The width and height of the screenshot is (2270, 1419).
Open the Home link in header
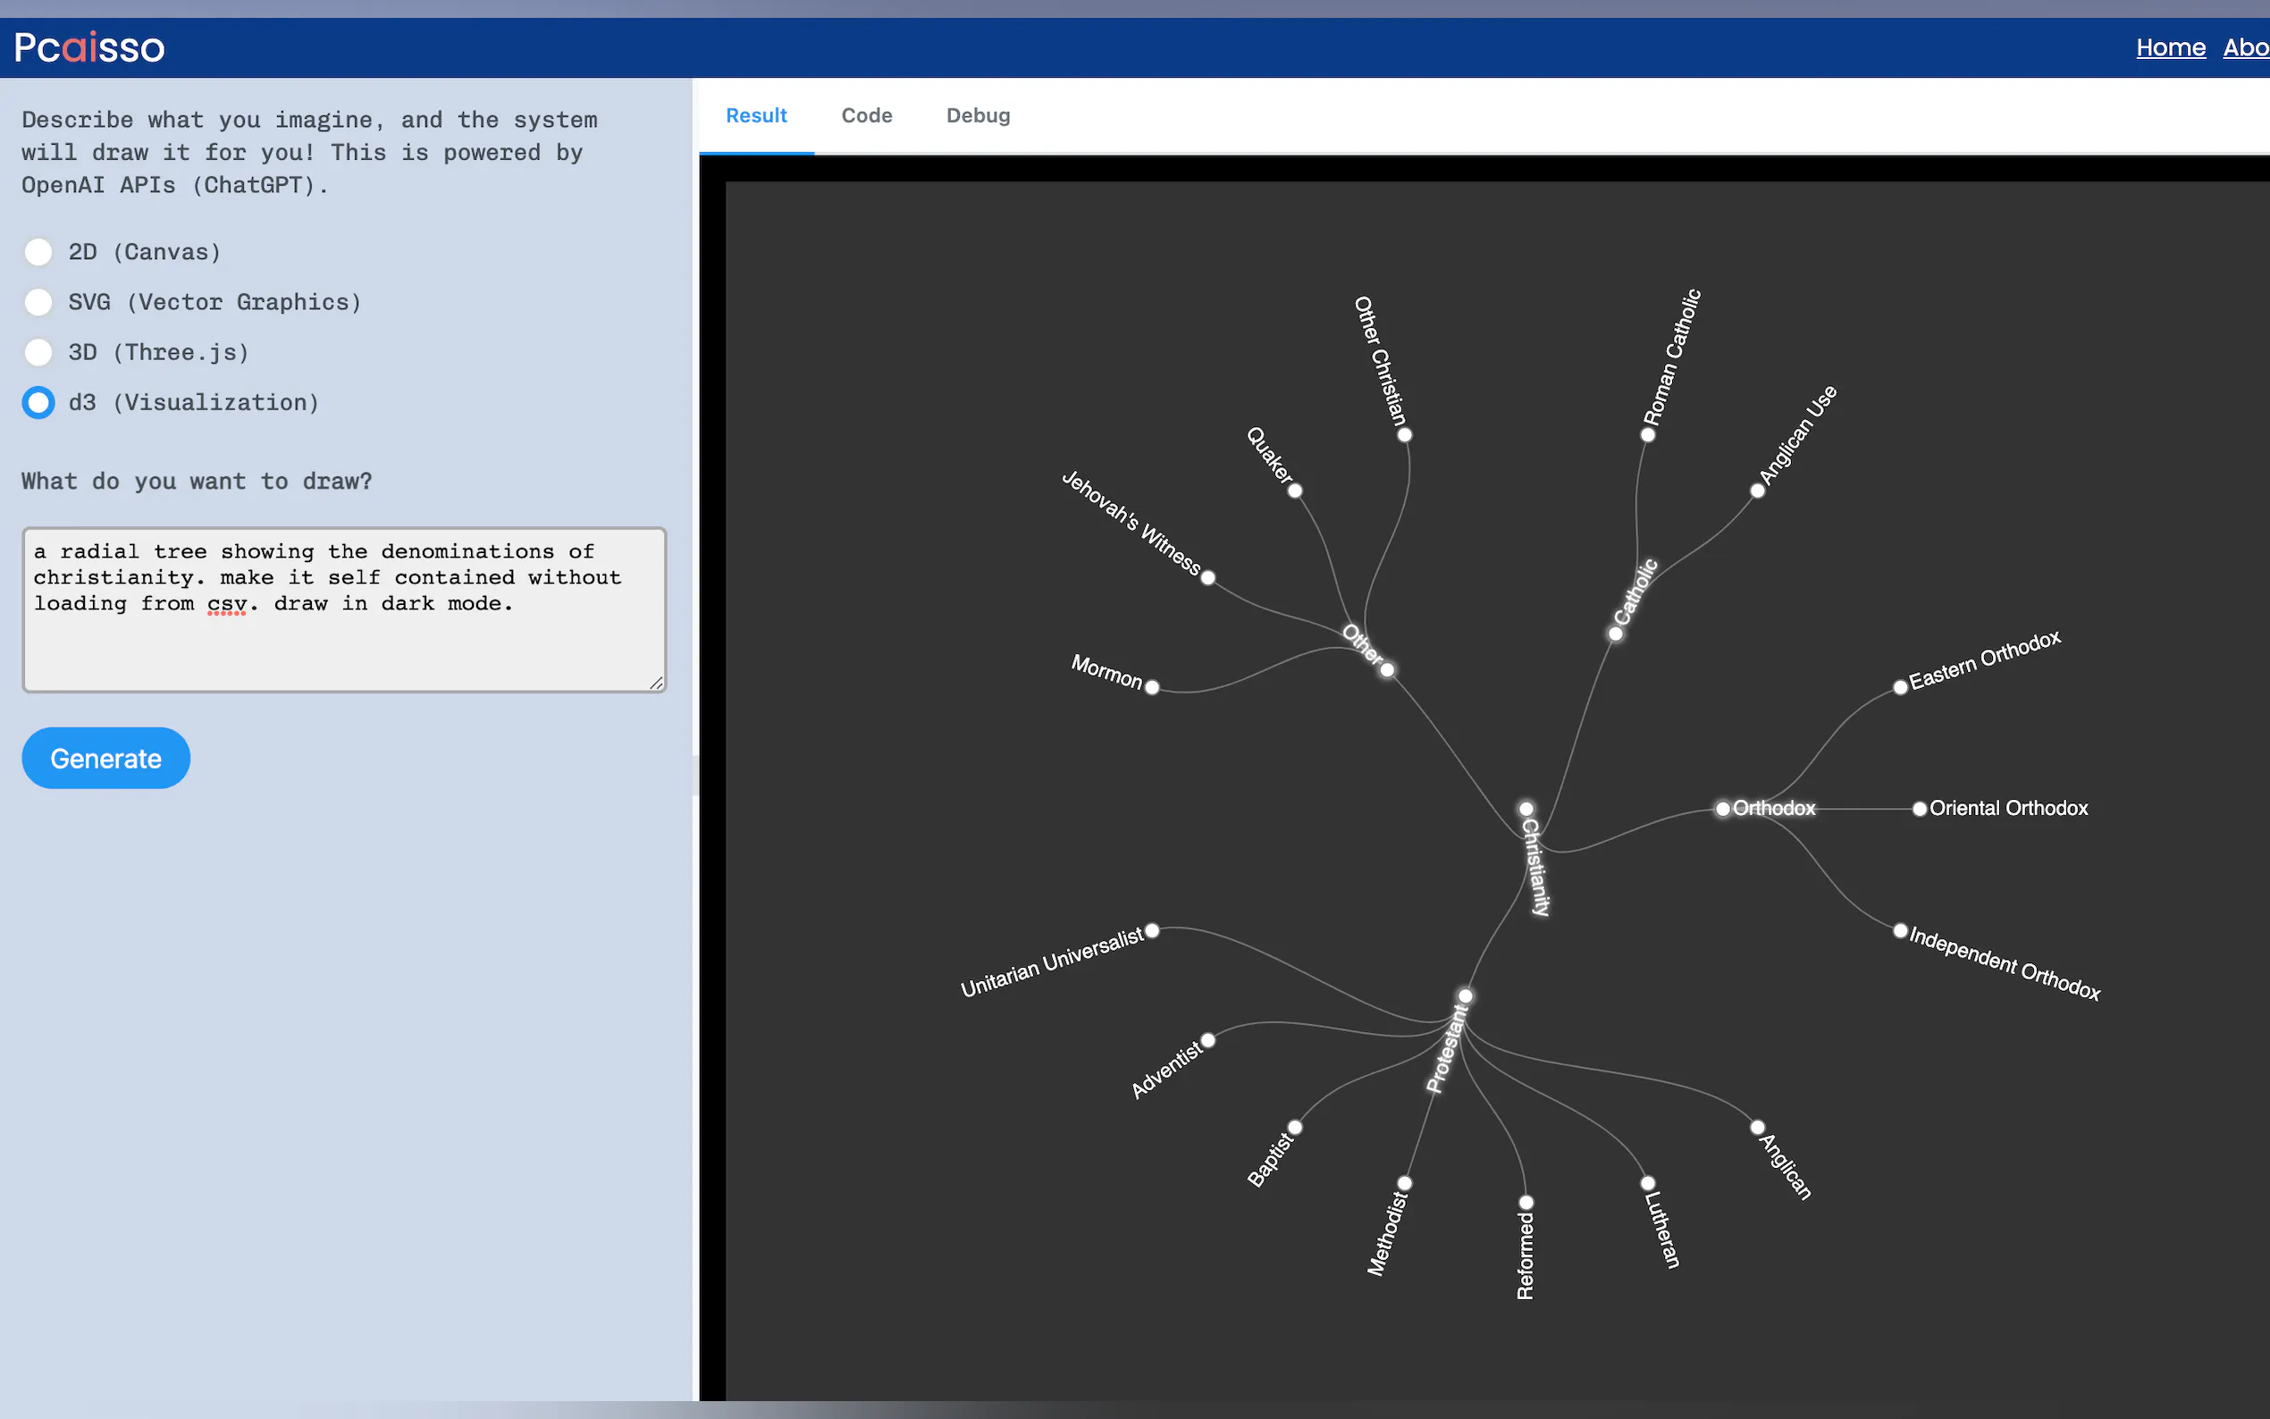(2170, 47)
